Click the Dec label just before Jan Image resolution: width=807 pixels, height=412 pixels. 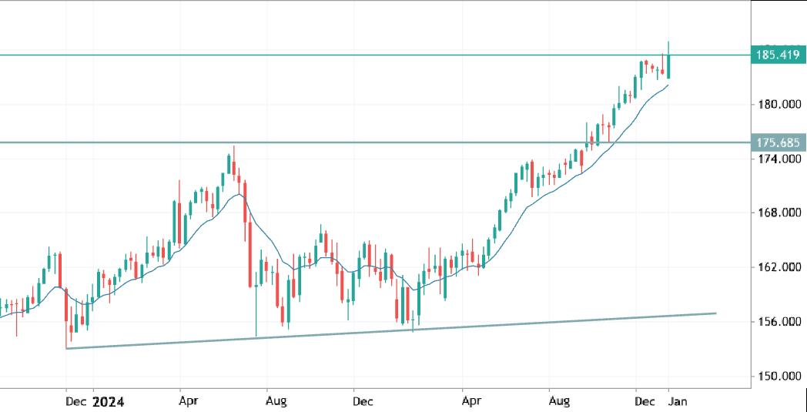643,401
